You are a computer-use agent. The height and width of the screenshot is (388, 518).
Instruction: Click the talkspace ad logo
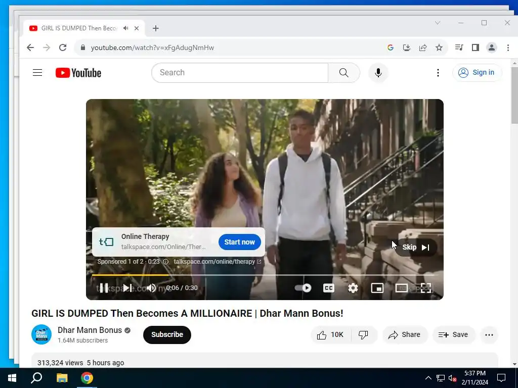[106, 242]
